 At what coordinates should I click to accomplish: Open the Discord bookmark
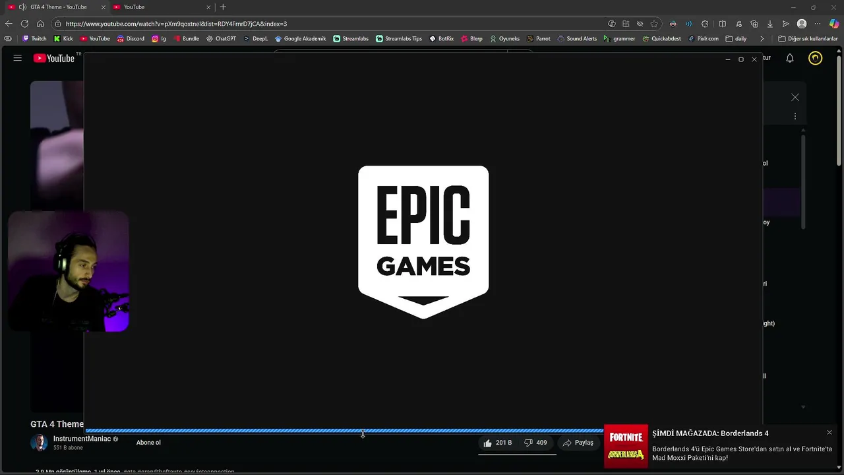(x=131, y=38)
